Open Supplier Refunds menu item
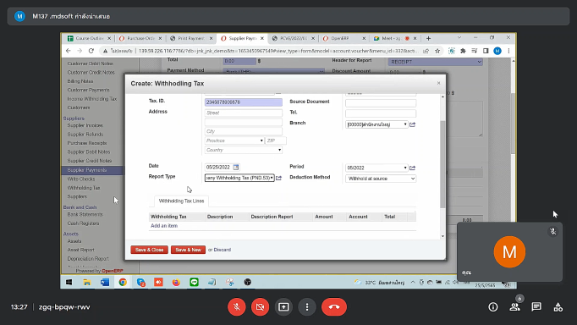The image size is (577, 325). (x=85, y=135)
